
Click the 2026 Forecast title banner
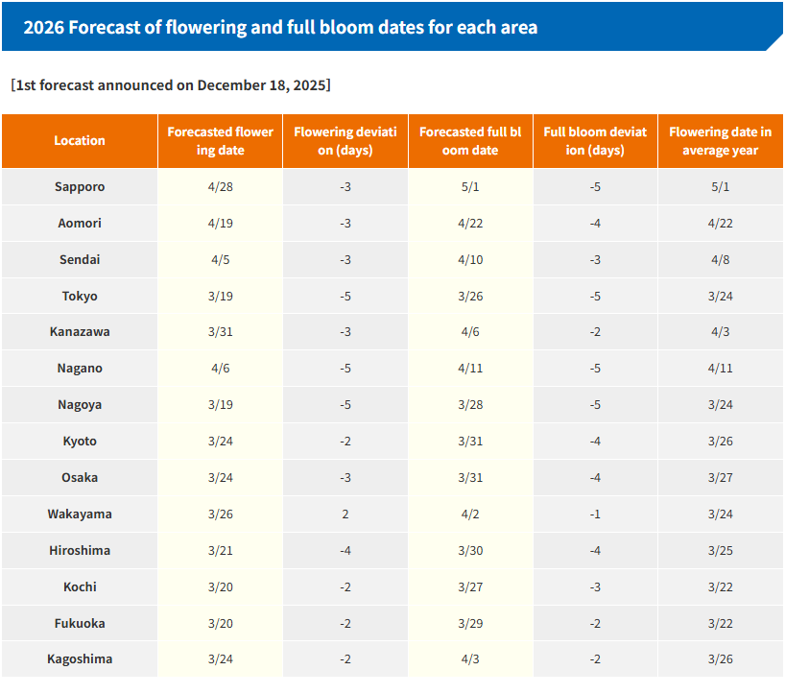click(x=280, y=28)
